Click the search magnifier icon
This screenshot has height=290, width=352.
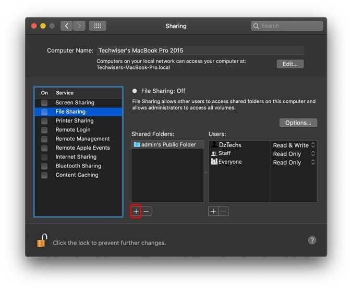point(256,26)
